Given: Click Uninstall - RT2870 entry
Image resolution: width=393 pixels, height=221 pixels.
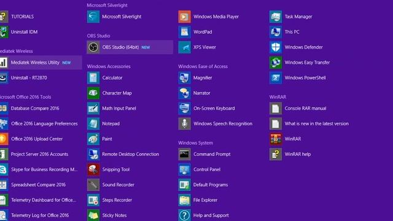Looking at the screenshot, I should pyautogui.click(x=23, y=78).
